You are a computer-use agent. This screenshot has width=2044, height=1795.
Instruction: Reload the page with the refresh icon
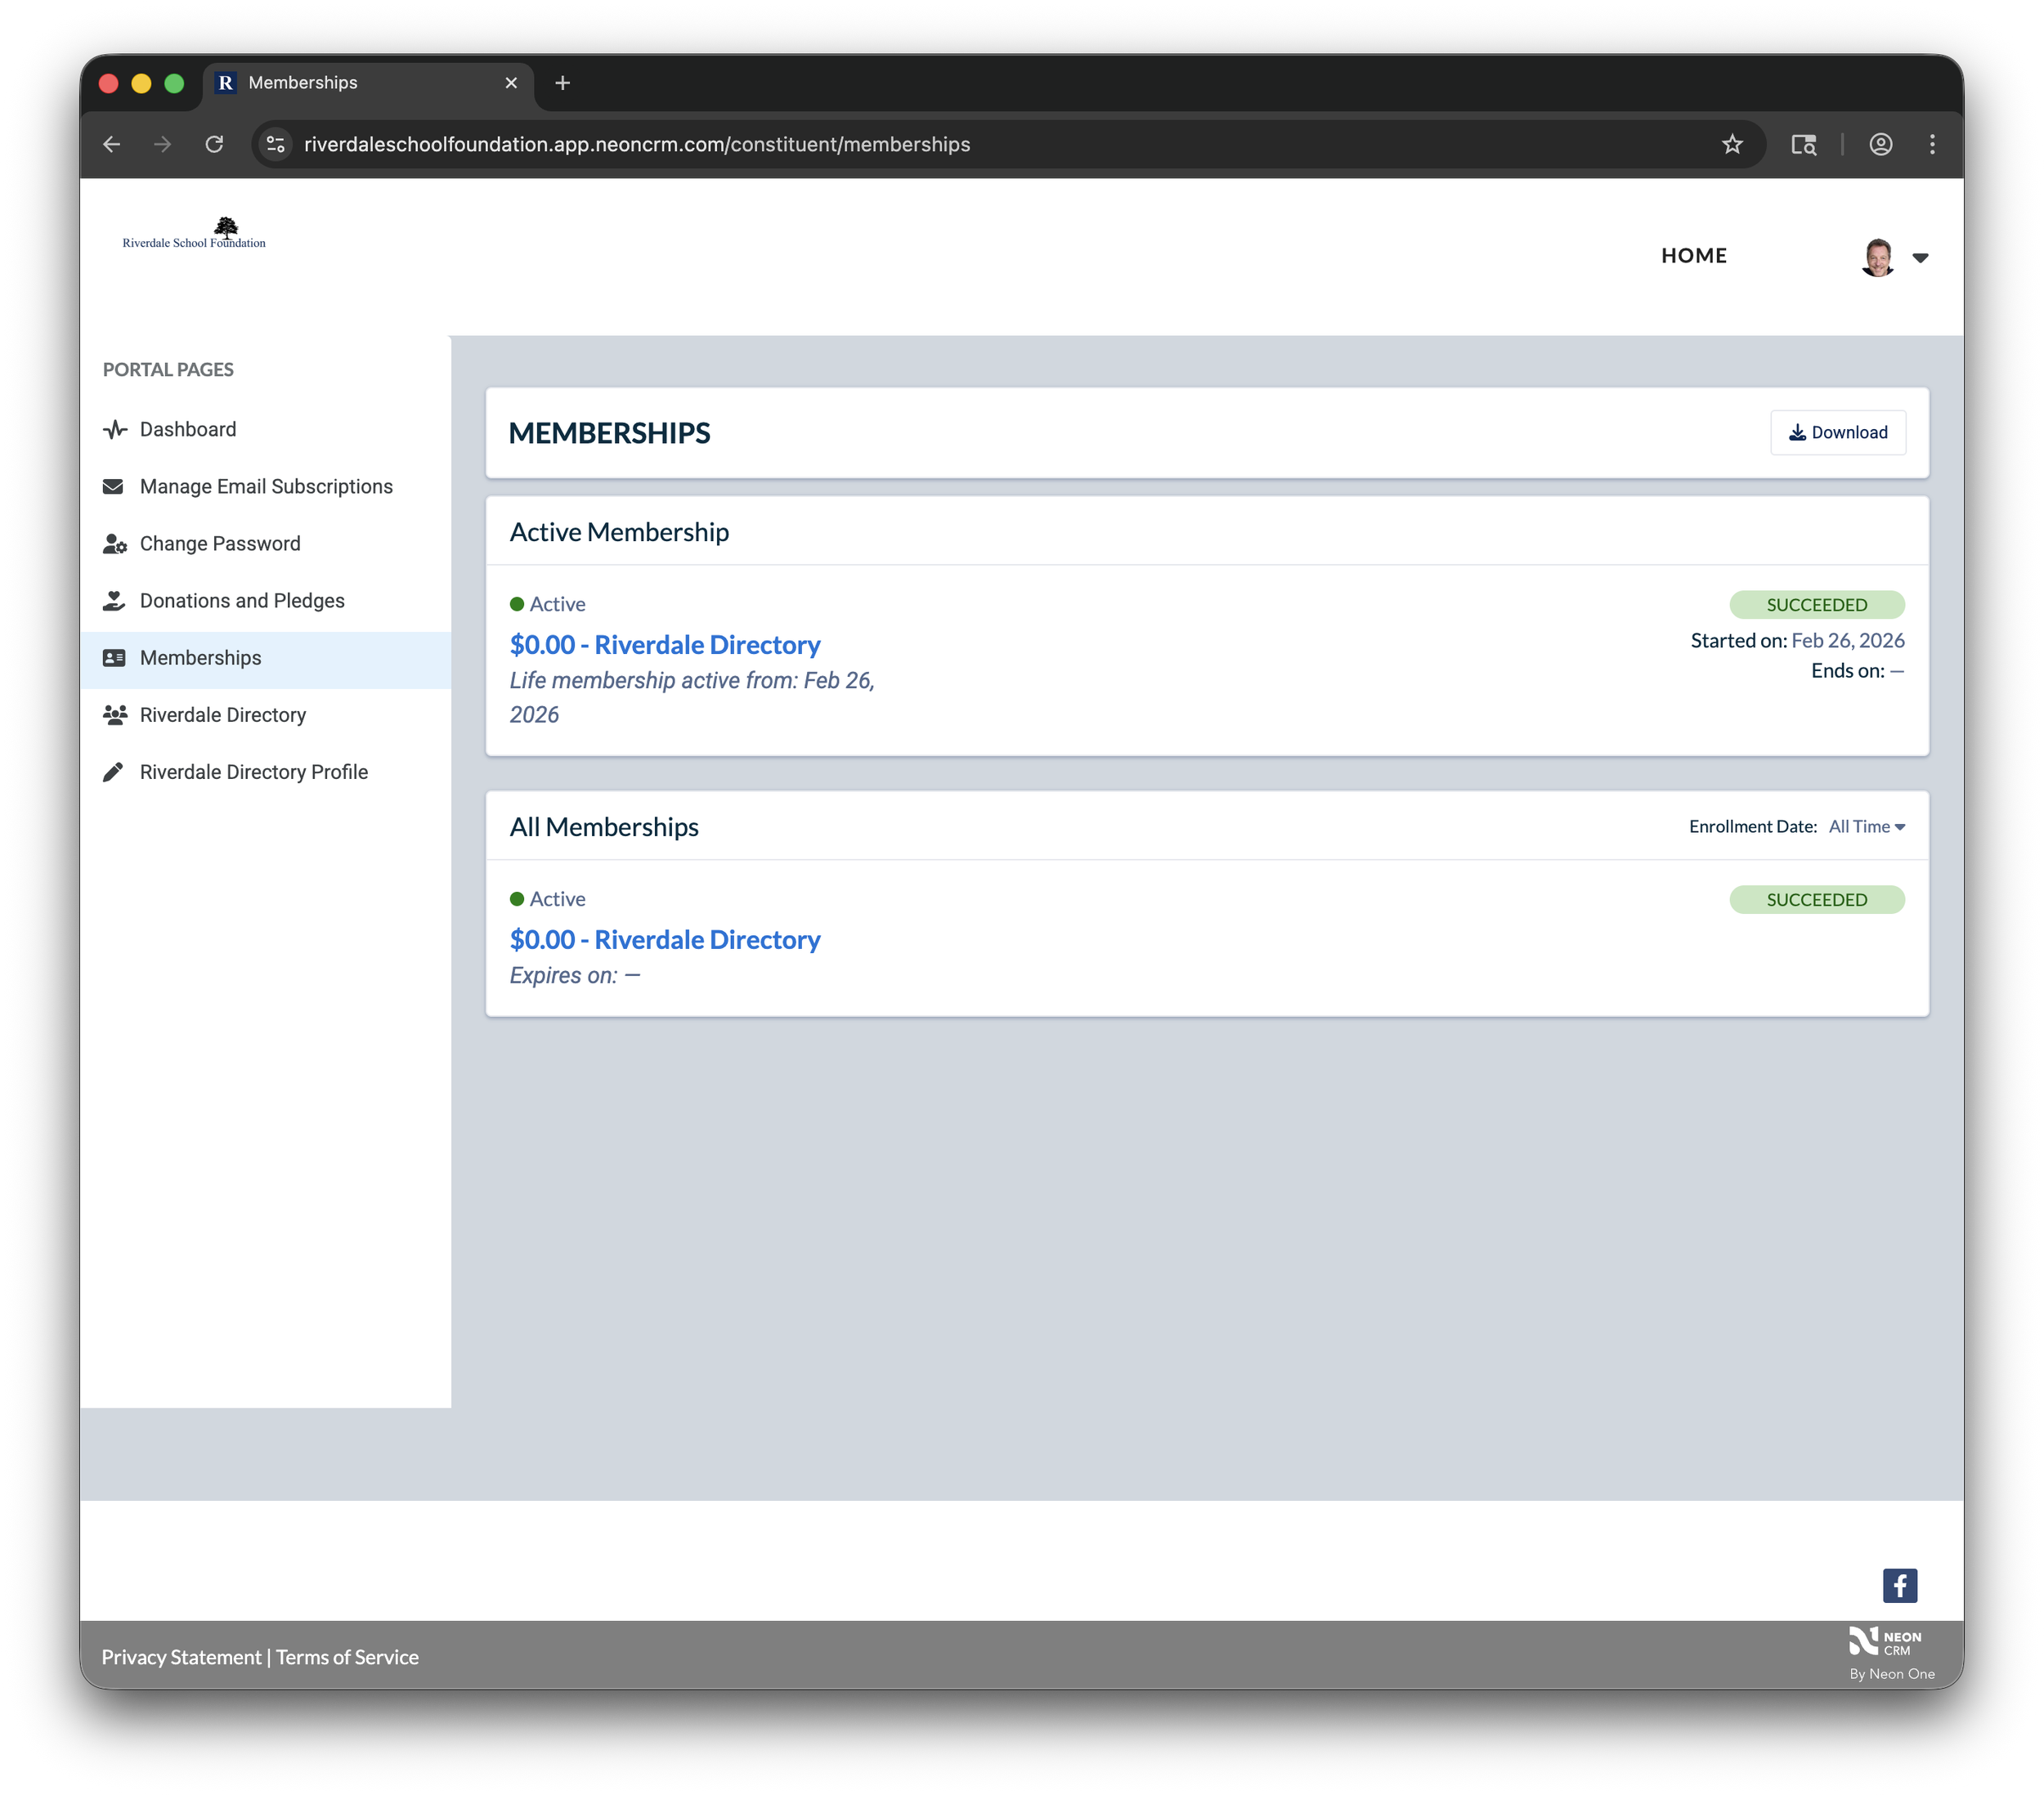tap(214, 144)
